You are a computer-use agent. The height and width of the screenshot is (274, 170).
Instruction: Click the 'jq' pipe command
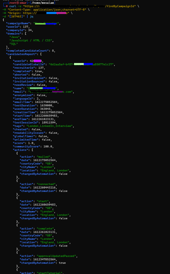pos(32,17)
